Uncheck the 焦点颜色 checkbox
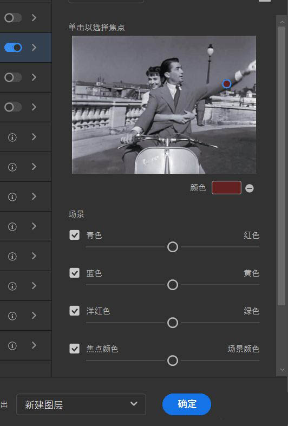Screen dimensions: 288x426 pyautogui.click(x=75, y=349)
